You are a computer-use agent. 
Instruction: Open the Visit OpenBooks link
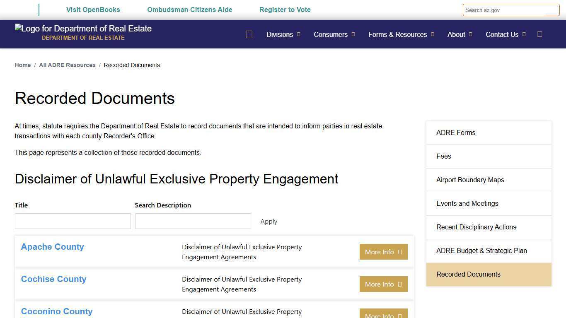[x=93, y=10]
